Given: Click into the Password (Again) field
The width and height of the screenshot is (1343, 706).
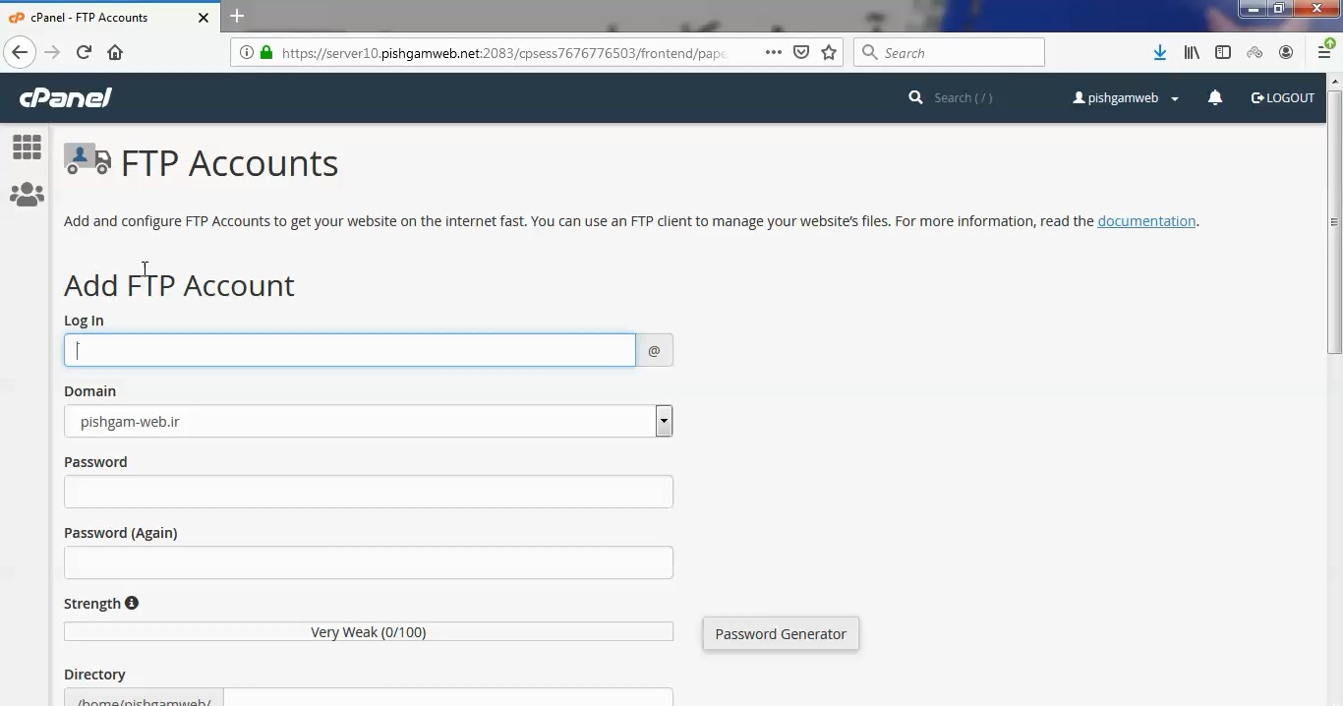Looking at the screenshot, I should [x=369, y=562].
